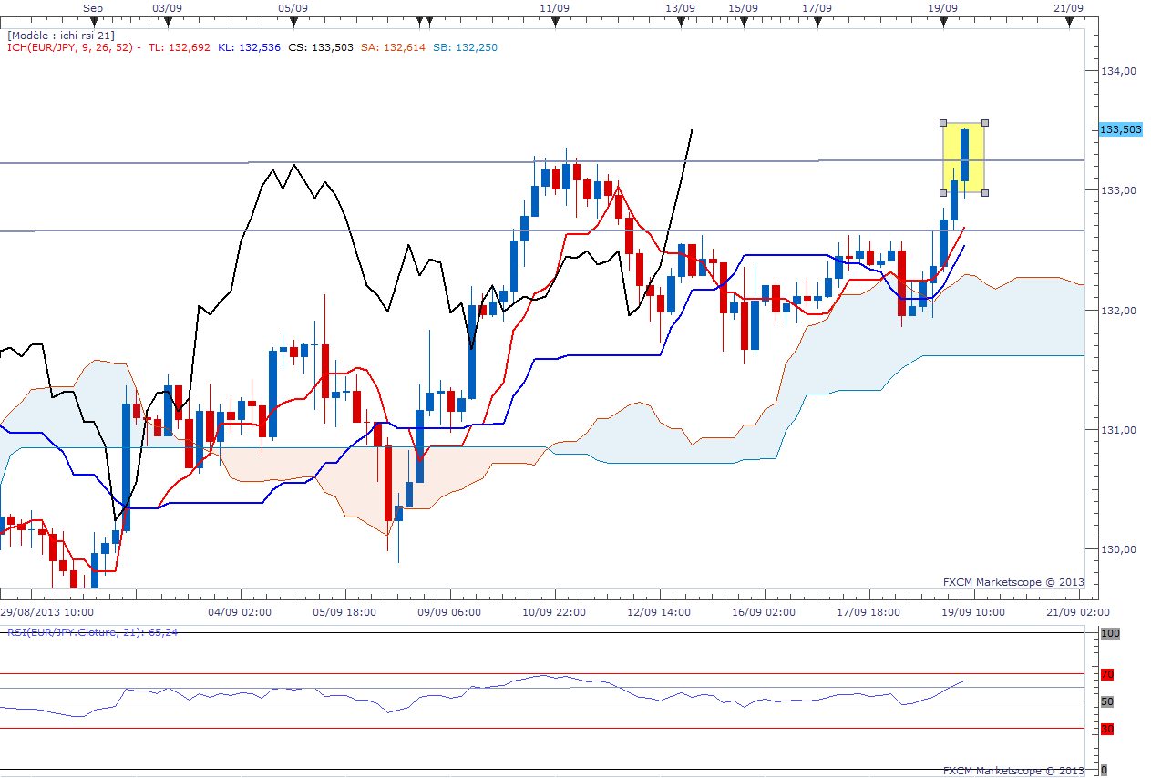This screenshot has width=1151, height=778.
Task: Click the 19/09 10:00 time label
Action: click(x=974, y=611)
